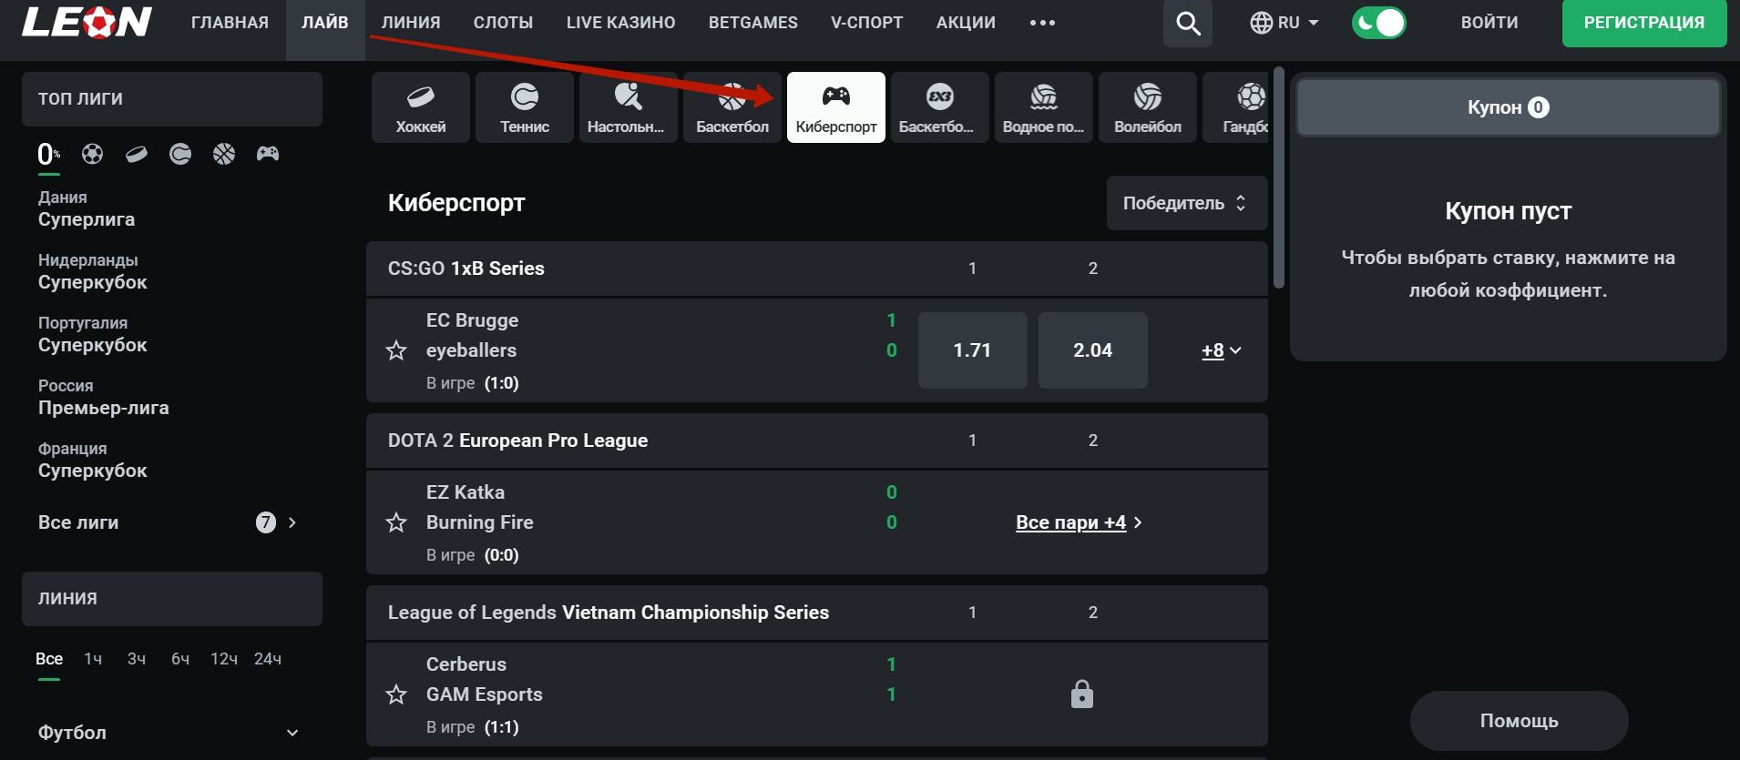Click the main content vertical scrollbar
Viewport: 1740px width, 760px height.
click(1278, 182)
